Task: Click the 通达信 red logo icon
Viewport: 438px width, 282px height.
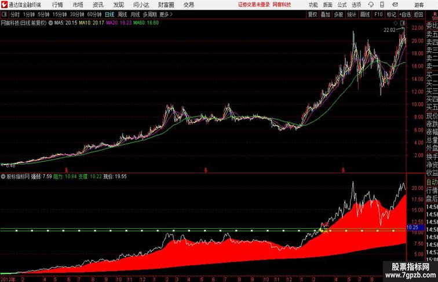Action: tap(4, 5)
